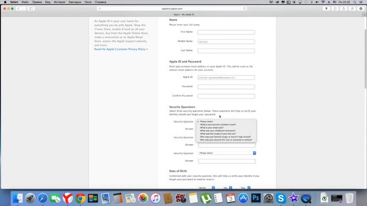Open volume control in menu bar
The height and width of the screenshot is (206, 367).
(317, 2)
